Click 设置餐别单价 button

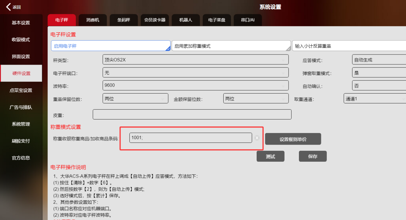click(x=293, y=139)
